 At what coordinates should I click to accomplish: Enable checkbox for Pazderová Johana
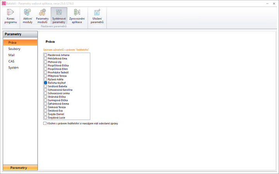pyautogui.click(x=45, y=55)
